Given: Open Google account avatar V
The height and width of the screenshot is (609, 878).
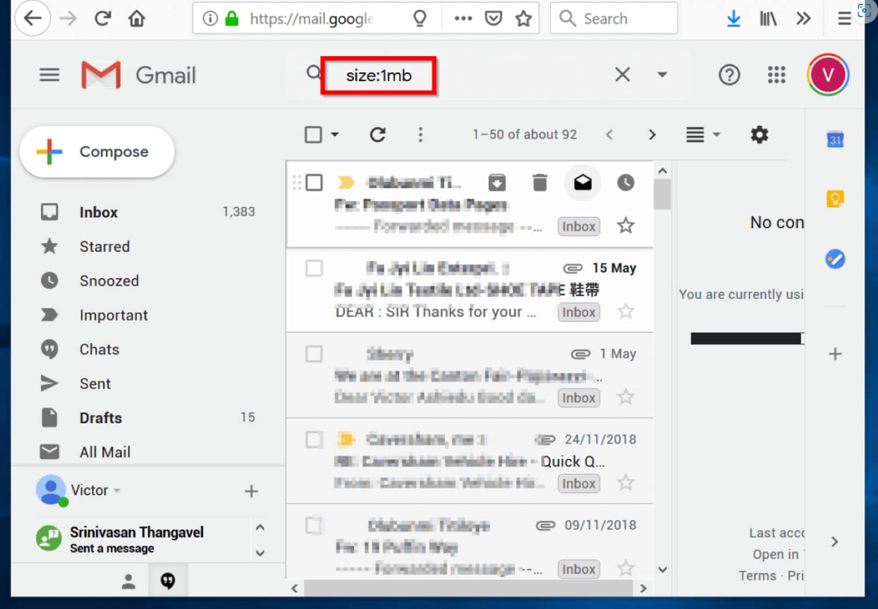Looking at the screenshot, I should click(x=828, y=75).
